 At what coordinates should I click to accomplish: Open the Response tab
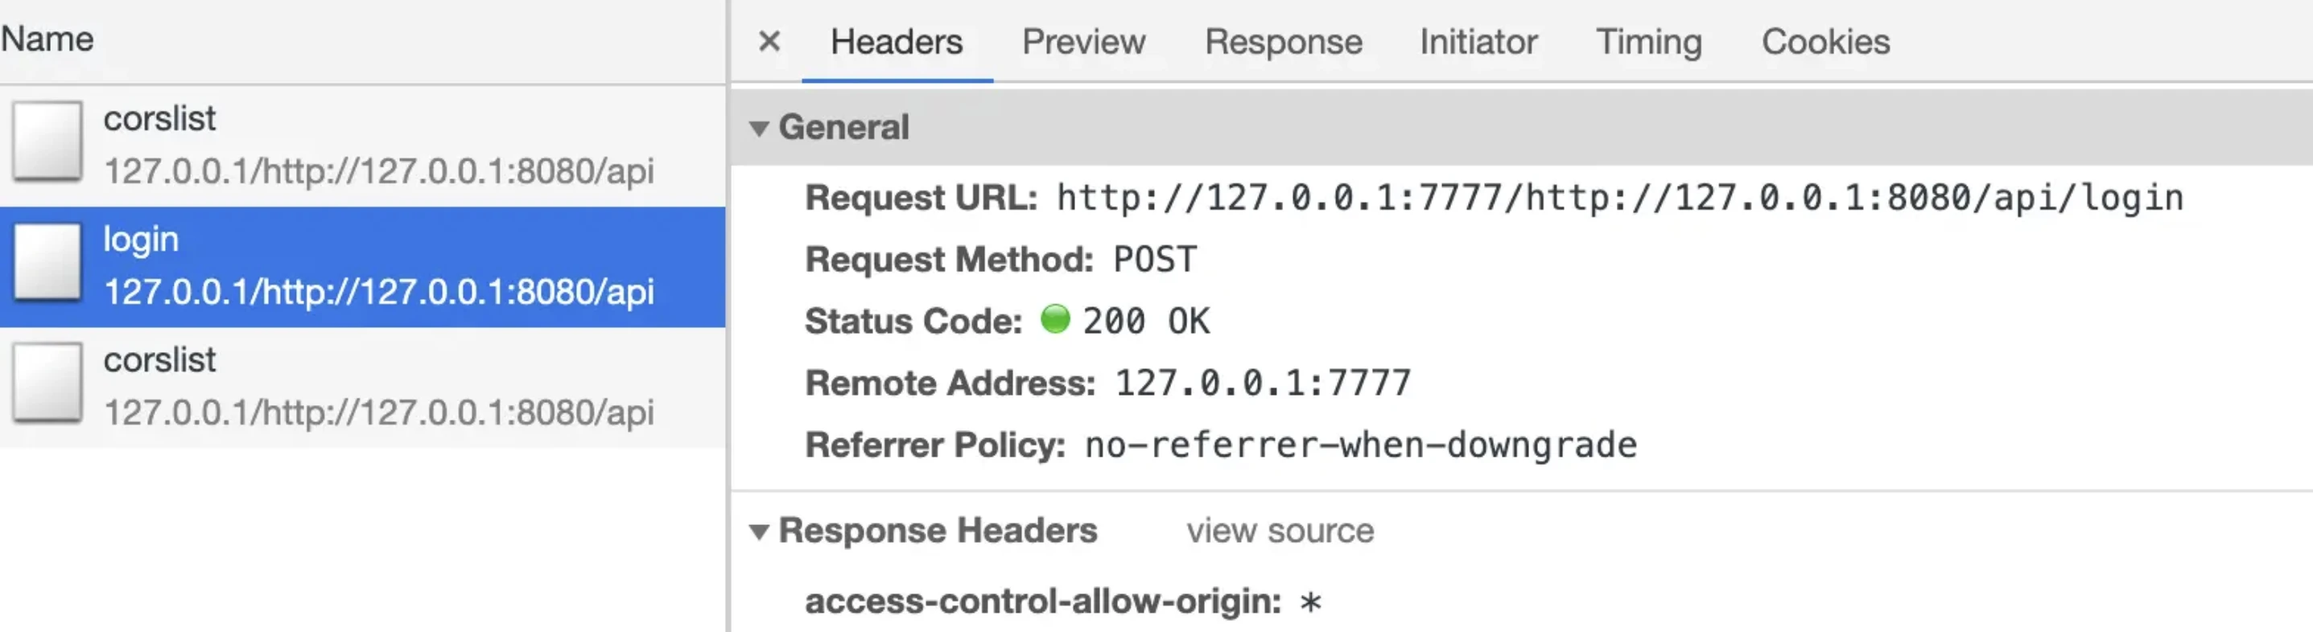pyautogui.click(x=1283, y=41)
